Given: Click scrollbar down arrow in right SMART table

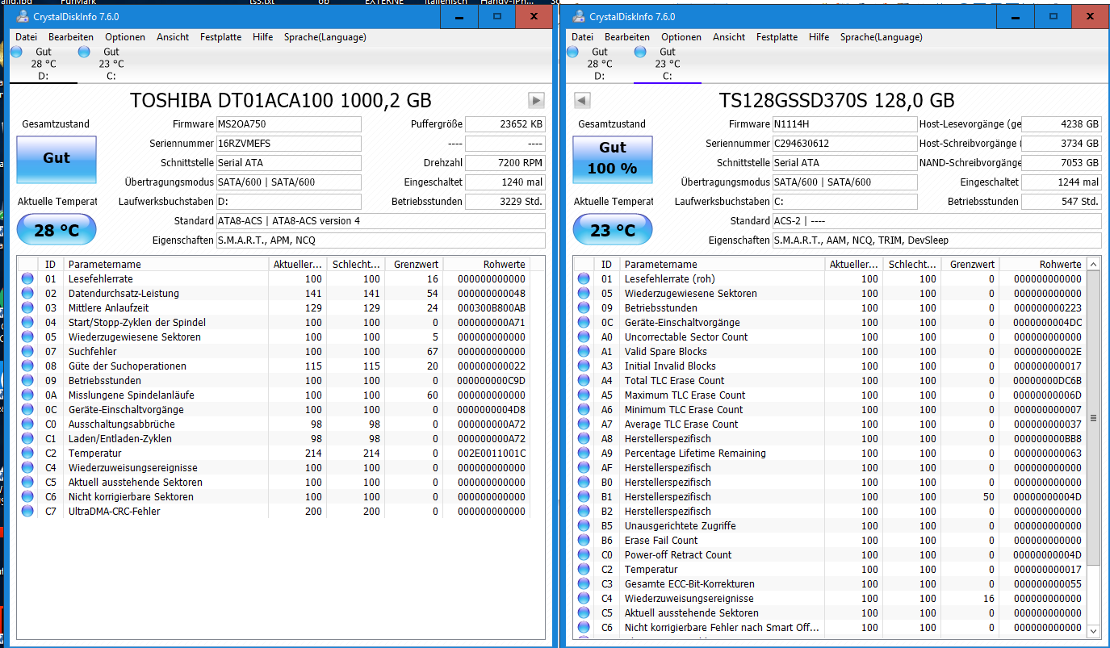Looking at the screenshot, I should (x=1094, y=631).
